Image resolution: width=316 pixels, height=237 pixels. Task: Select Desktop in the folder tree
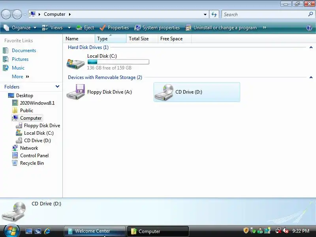point(24,96)
